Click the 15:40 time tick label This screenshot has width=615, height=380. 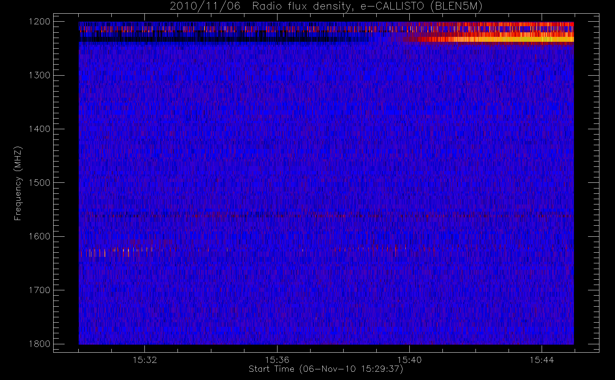pyautogui.click(x=409, y=360)
